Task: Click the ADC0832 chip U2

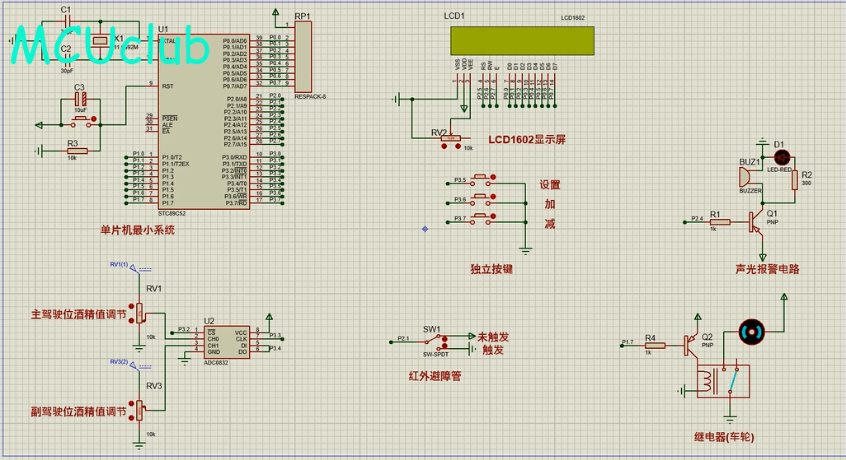Action: pyautogui.click(x=227, y=342)
